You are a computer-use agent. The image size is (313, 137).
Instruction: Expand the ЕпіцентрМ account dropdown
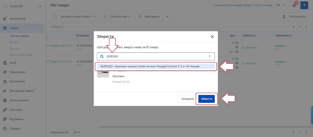click(40, 6)
